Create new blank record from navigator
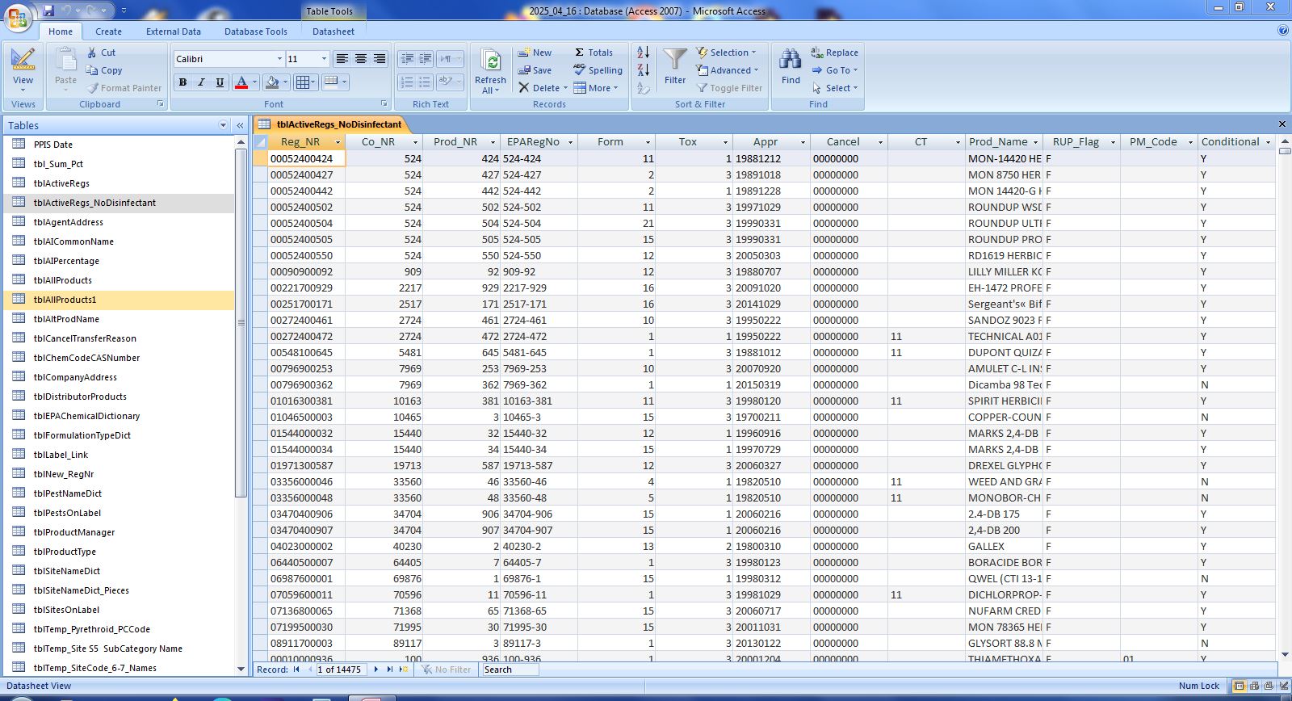 click(x=403, y=670)
